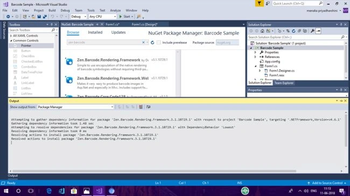The width and height of the screenshot is (350, 196).
Task: Expand the Form1.Designer.cs node
Action: (x=260, y=70)
